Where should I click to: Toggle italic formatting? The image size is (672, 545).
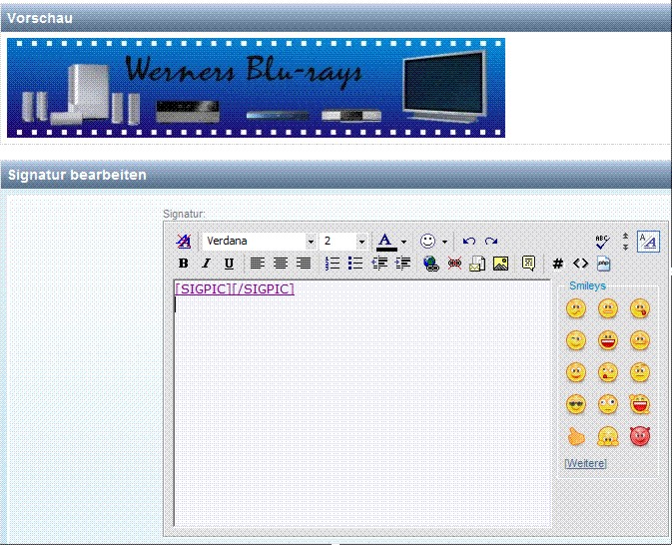tap(206, 264)
